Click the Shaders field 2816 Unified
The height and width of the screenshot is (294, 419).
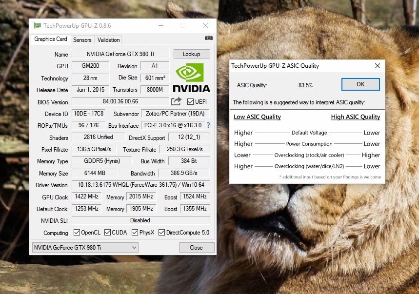click(x=99, y=137)
